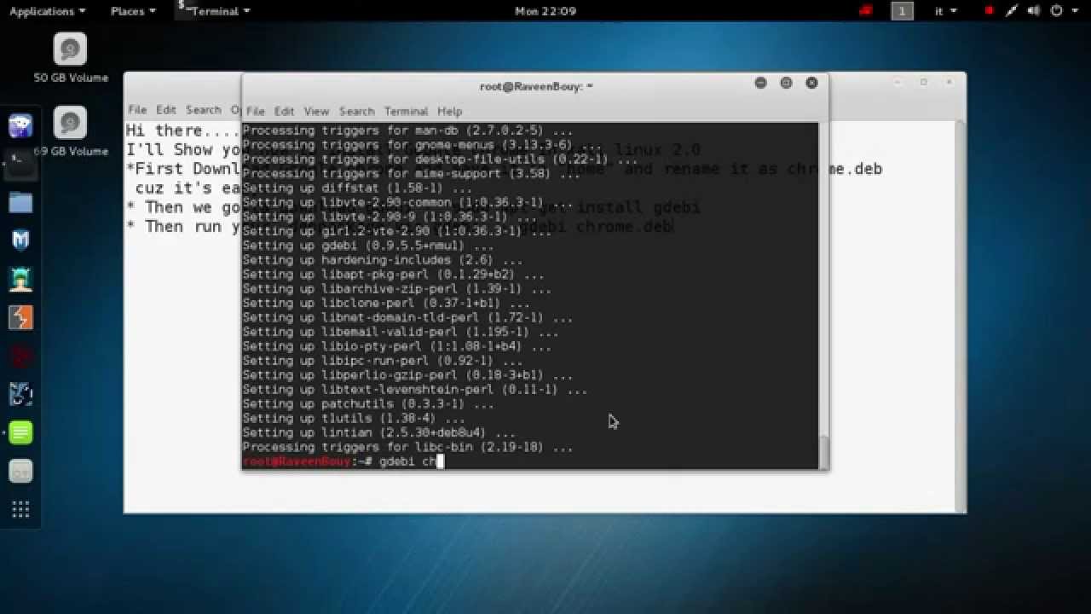Open the gray recorder icon in dock
This screenshot has height=614, width=1091.
(x=20, y=471)
